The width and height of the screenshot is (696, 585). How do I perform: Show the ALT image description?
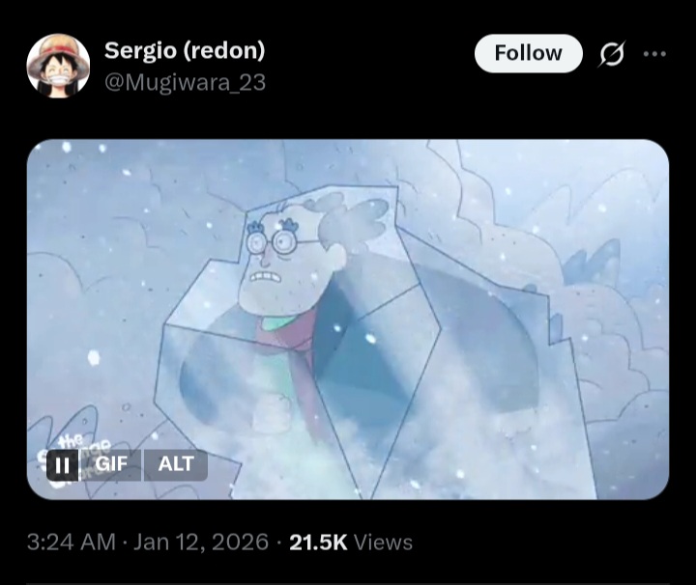click(x=176, y=464)
